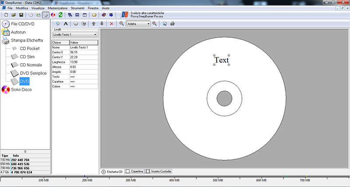Click the Add Text 'A' tool

(66, 24)
